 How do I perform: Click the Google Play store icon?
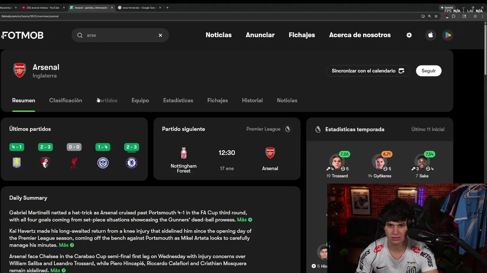click(x=448, y=35)
